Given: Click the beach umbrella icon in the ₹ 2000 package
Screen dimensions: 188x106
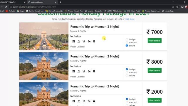Looking at the screenshot, I should (x=79, y=101).
